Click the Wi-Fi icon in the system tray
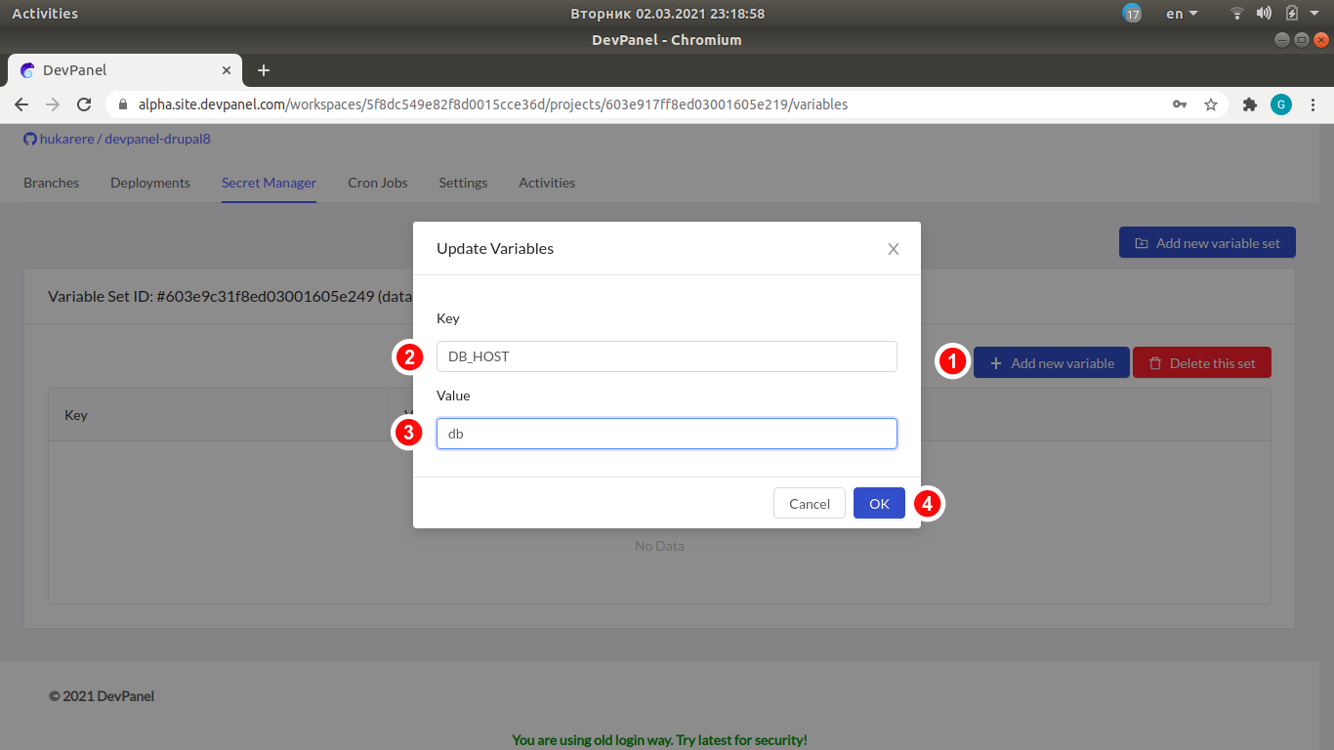The image size is (1334, 750). pyautogui.click(x=1236, y=13)
